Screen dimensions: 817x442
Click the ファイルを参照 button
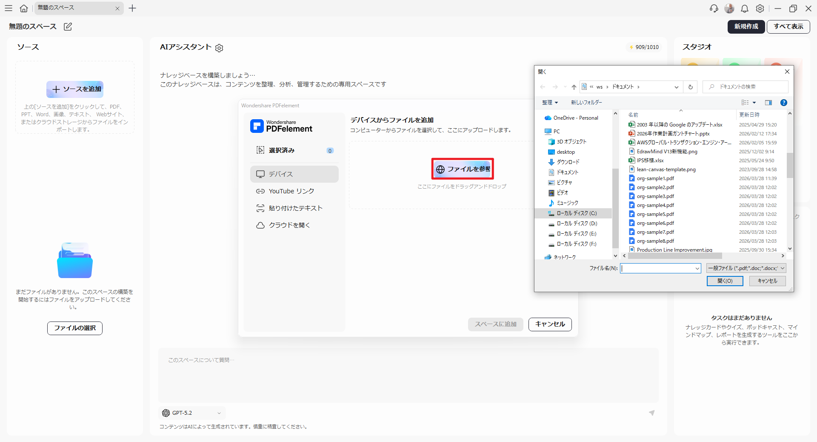tap(463, 169)
